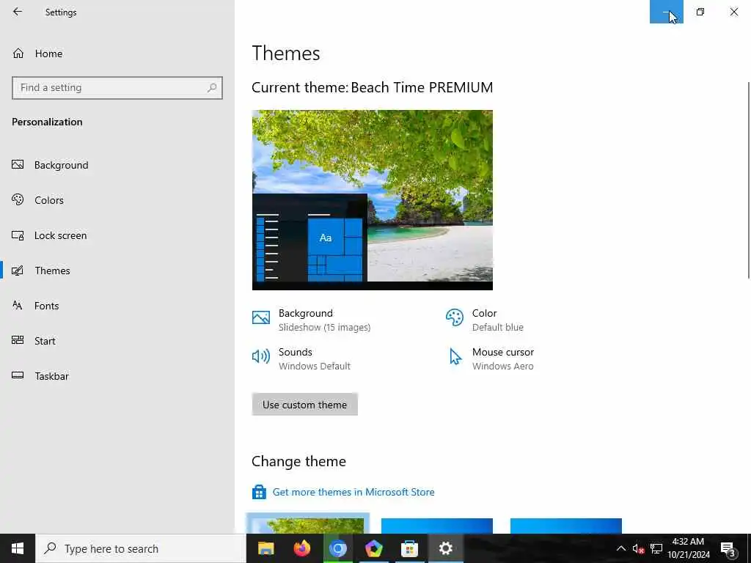Click the Themes icon in sidebar
Viewport: 751px width, 563px height.
pyautogui.click(x=18, y=271)
